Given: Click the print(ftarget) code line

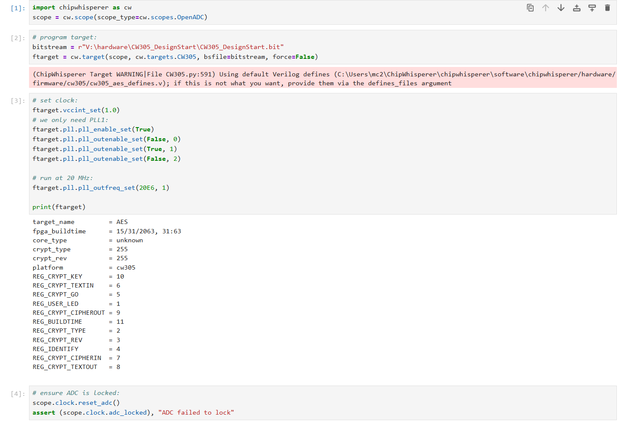Looking at the screenshot, I should coord(59,207).
